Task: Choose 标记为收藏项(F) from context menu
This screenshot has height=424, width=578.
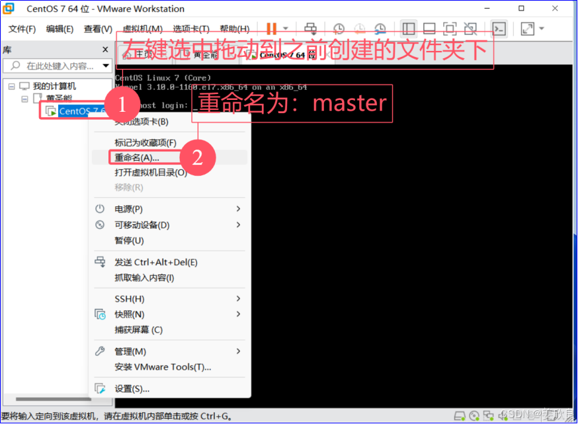Action: pyautogui.click(x=145, y=143)
